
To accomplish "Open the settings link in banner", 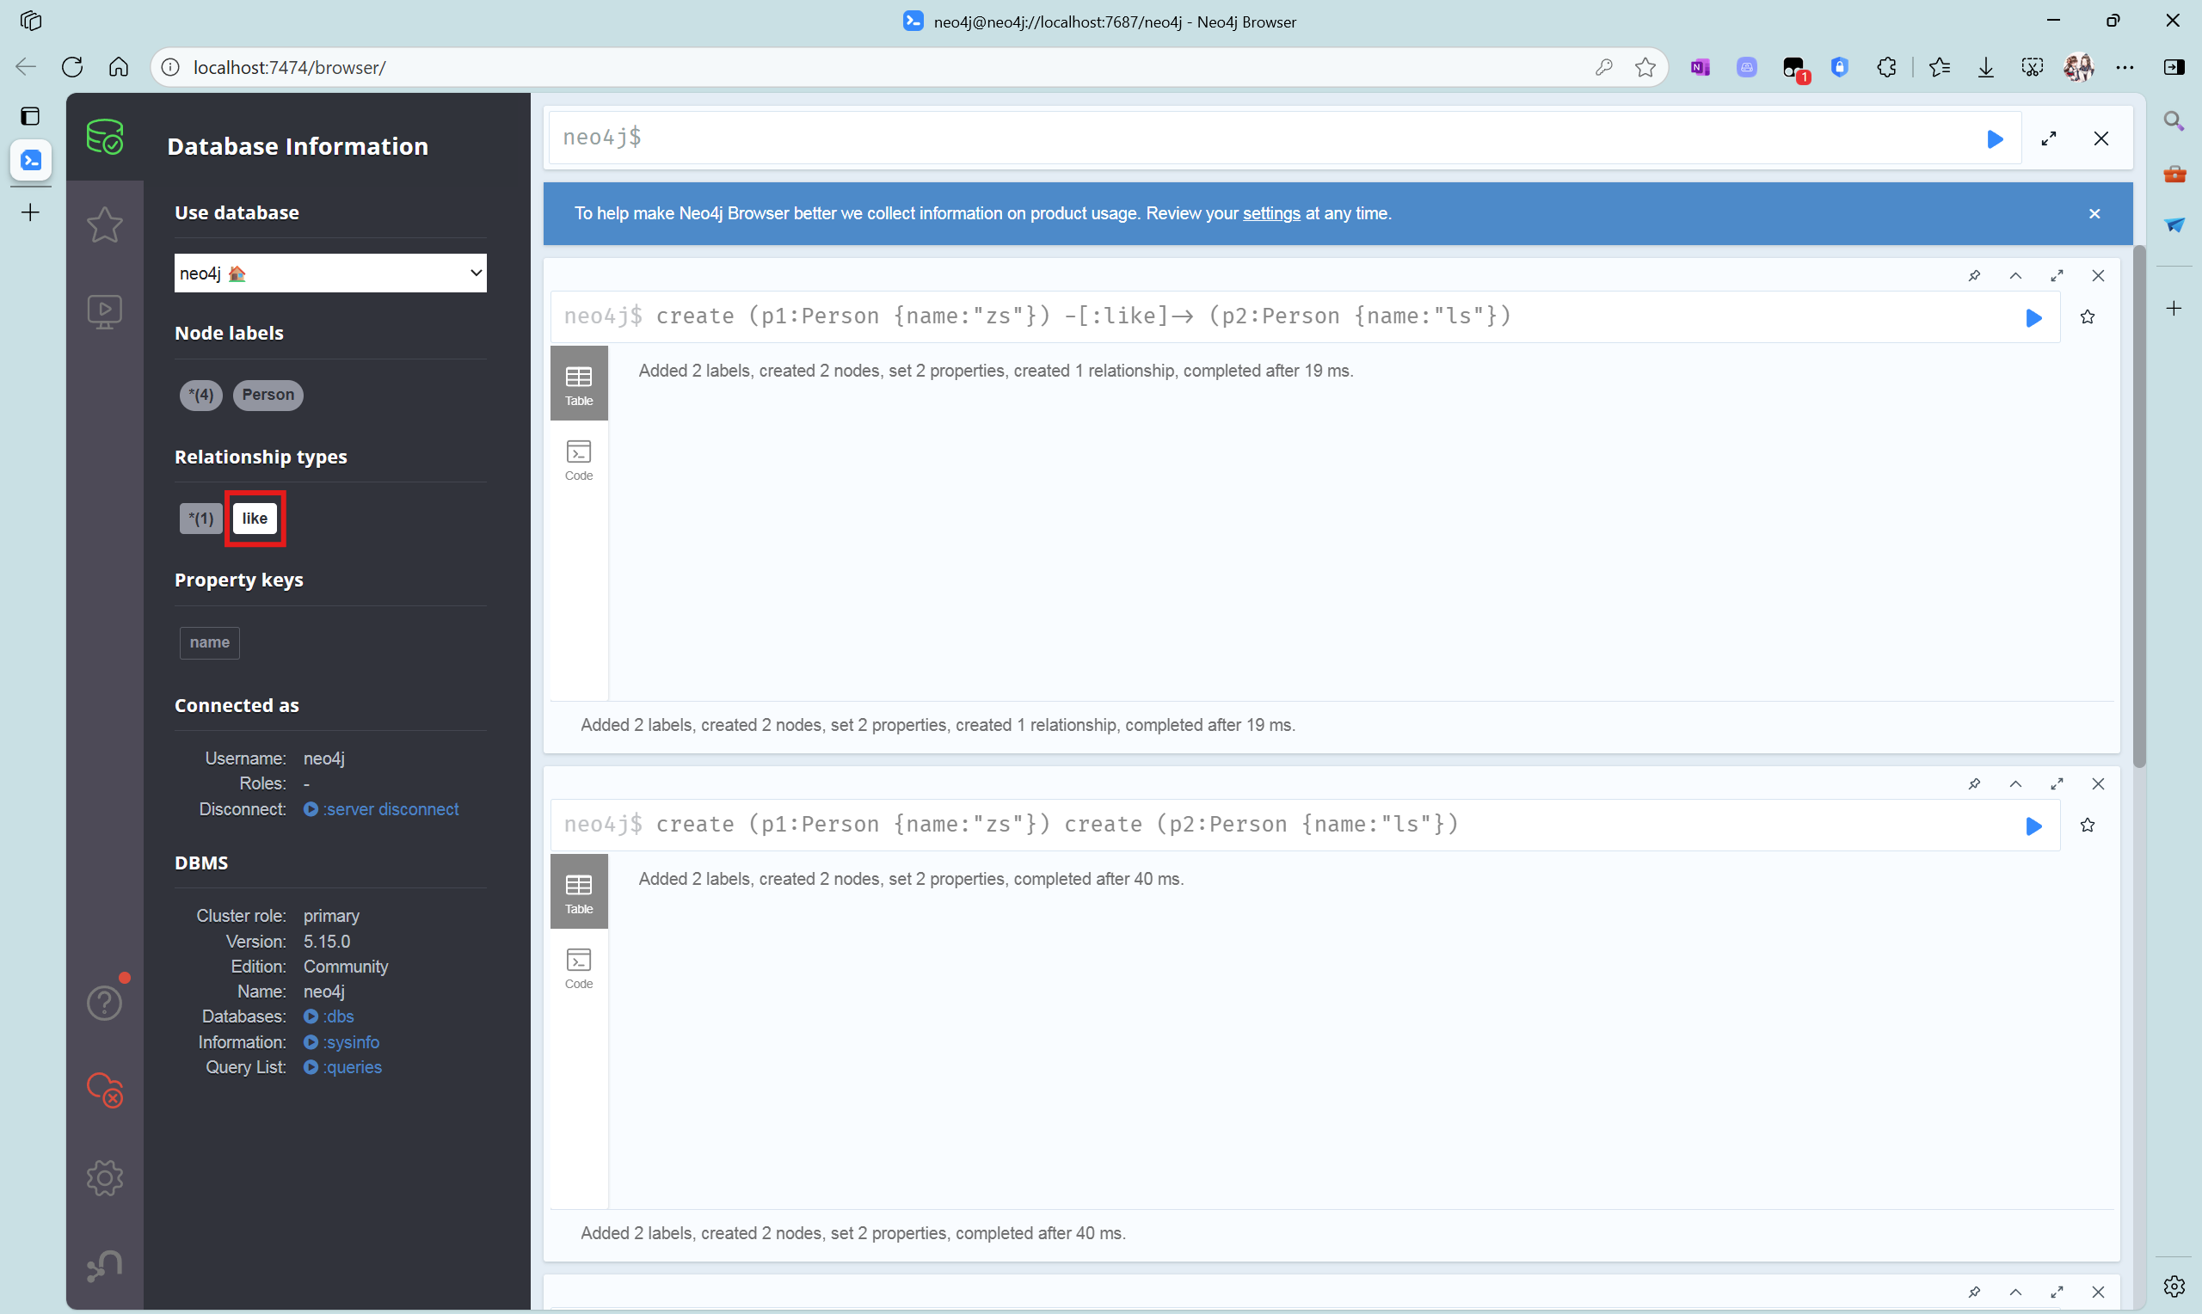I will (x=1271, y=213).
